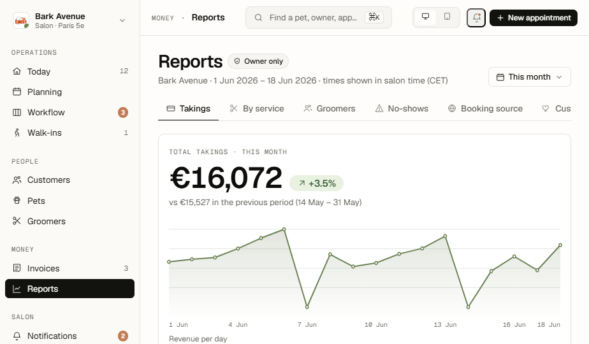589x344 pixels.
Task: Click the By service scissors icon
Action: (234, 108)
